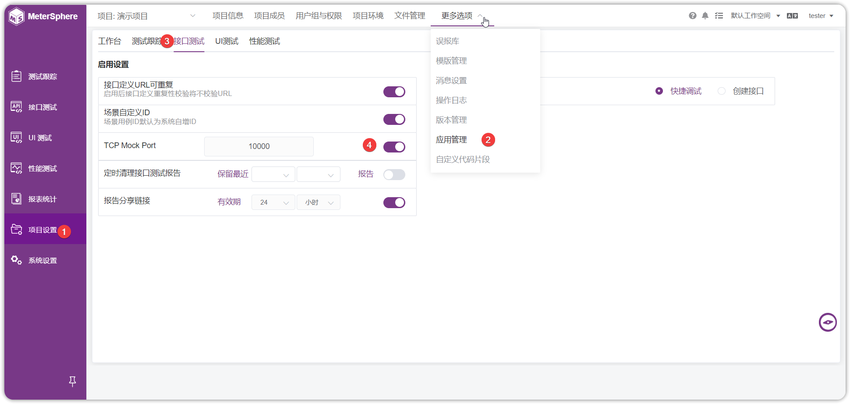Open the 默认工作空间 workspace dropdown
The width and height of the screenshot is (850, 404).
point(755,16)
